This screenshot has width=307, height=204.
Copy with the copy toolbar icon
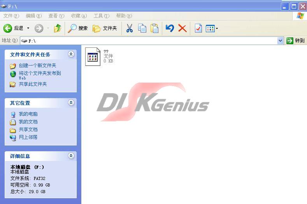click(142, 28)
